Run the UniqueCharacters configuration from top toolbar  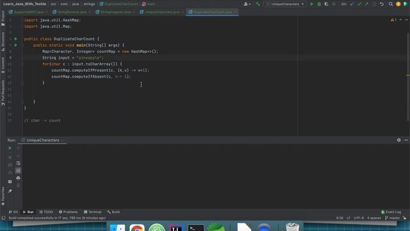point(311,4)
